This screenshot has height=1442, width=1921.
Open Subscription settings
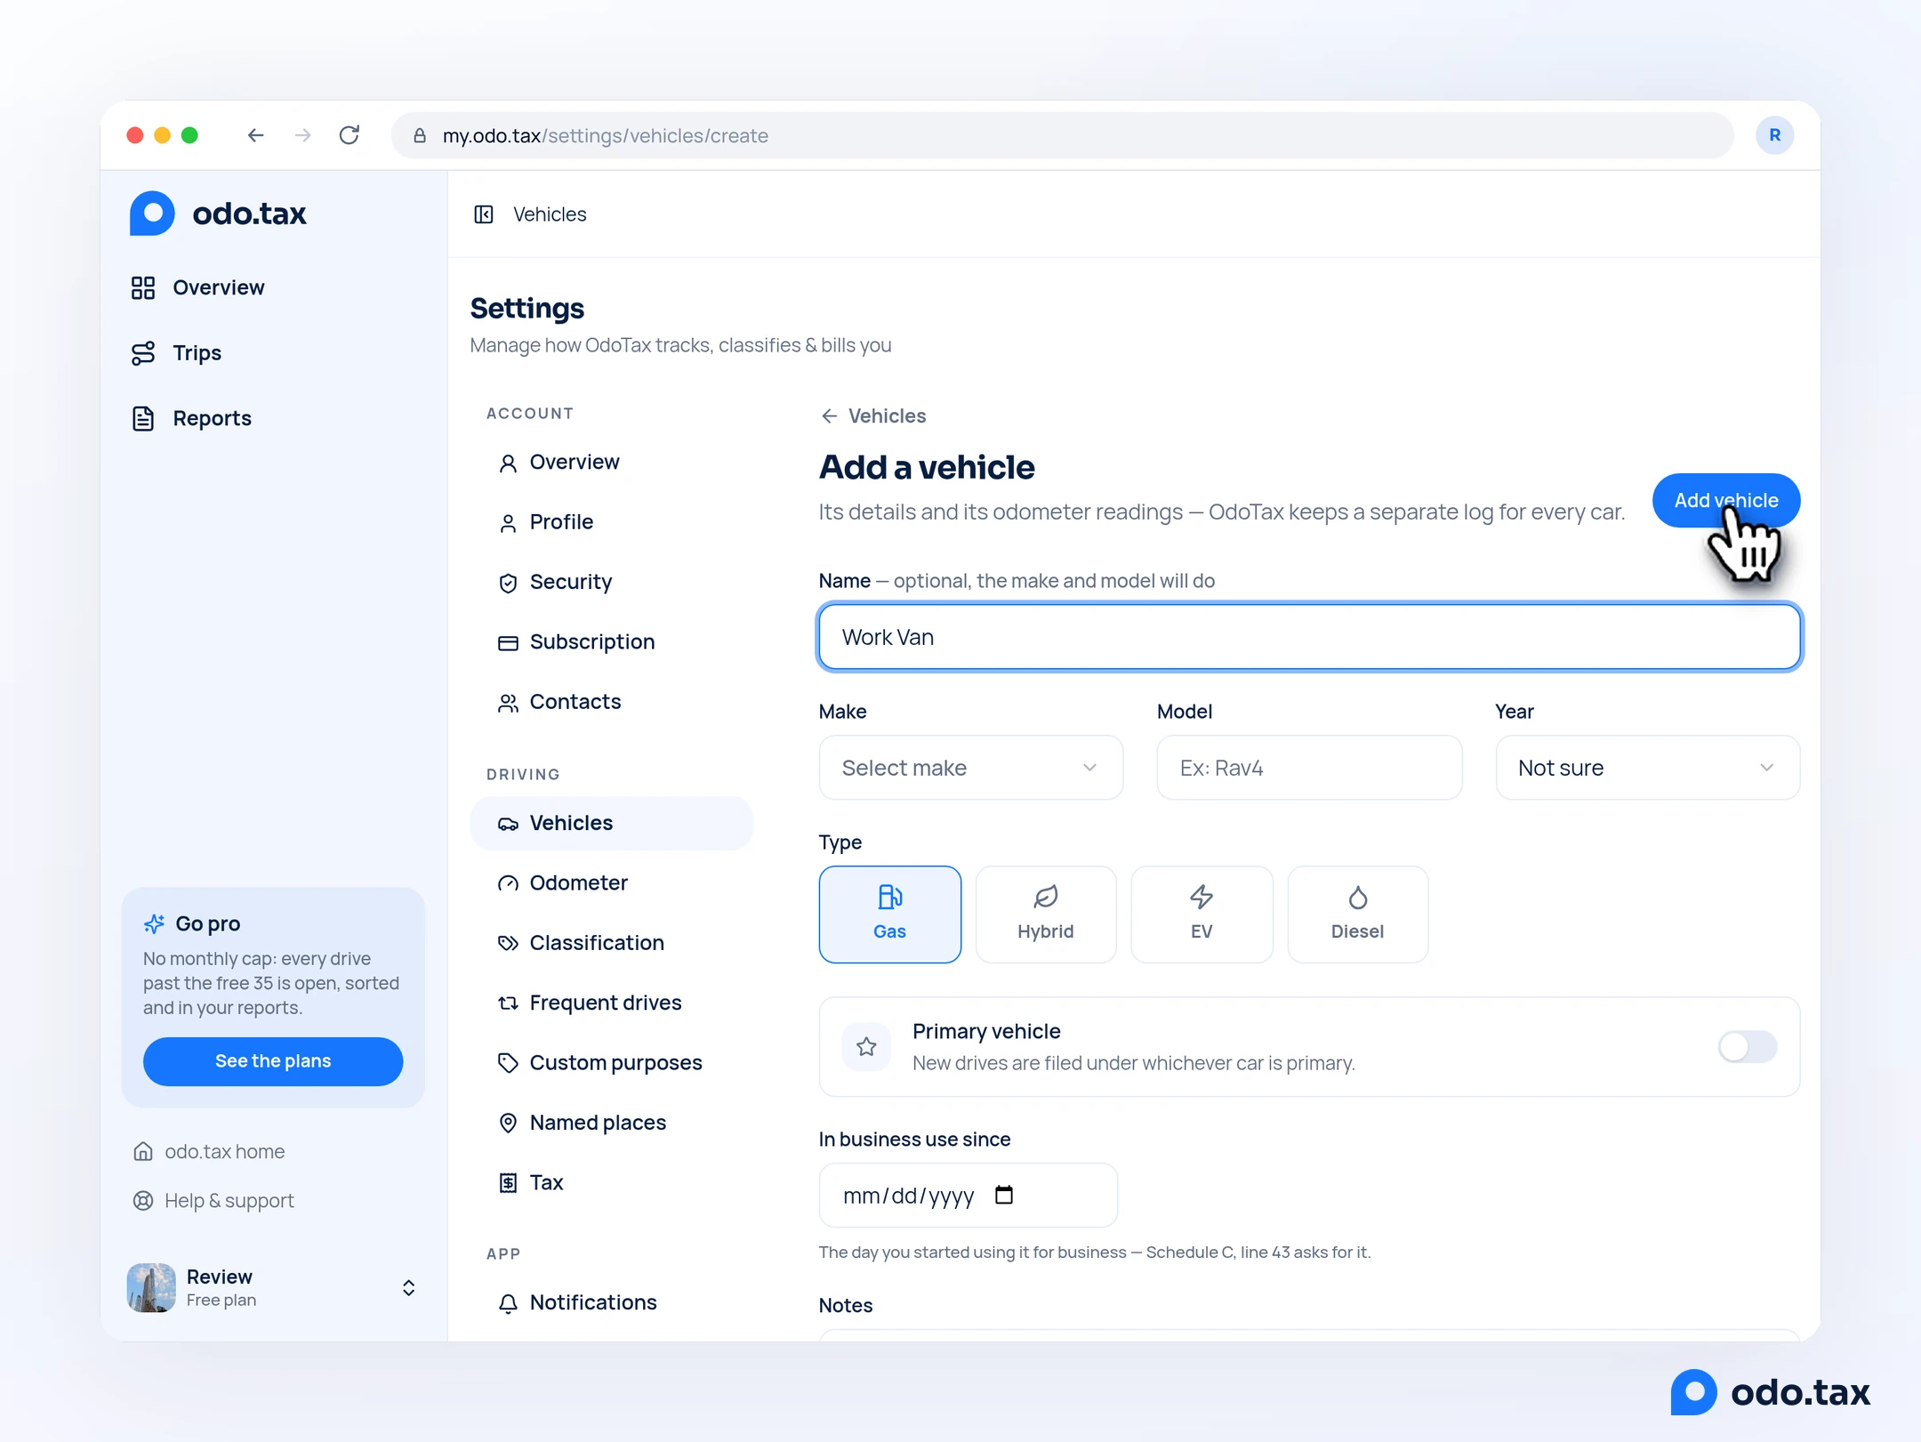click(611, 642)
